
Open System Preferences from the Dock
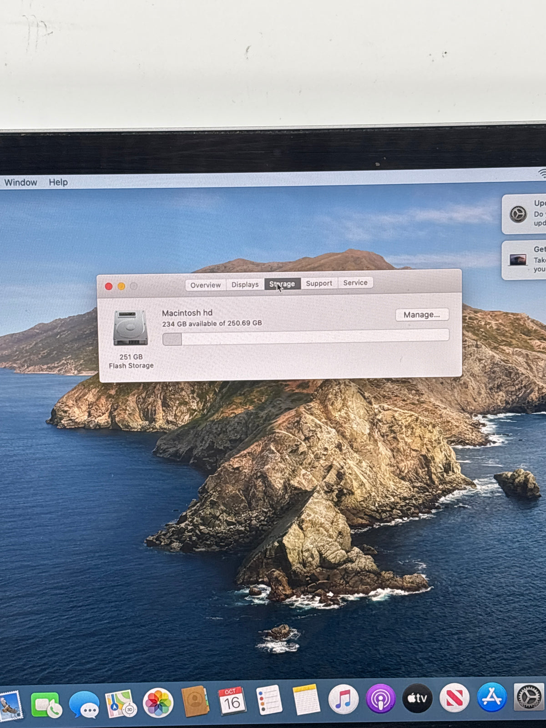click(x=529, y=696)
